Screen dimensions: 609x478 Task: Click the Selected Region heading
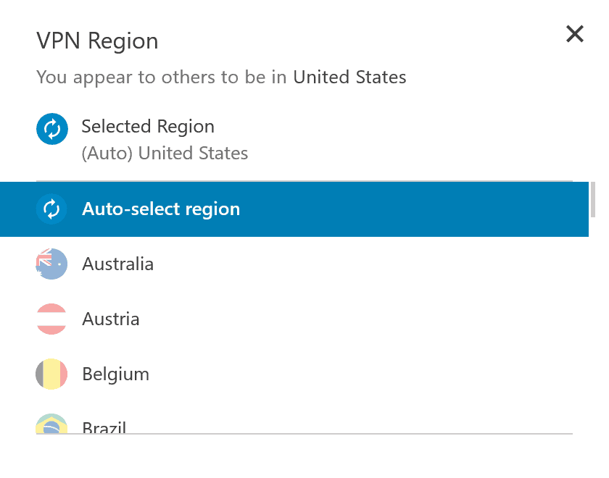(148, 127)
